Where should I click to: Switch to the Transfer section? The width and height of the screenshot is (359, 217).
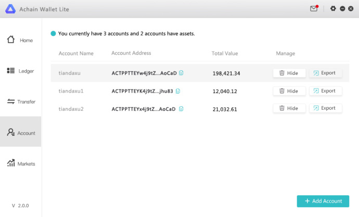(x=20, y=101)
